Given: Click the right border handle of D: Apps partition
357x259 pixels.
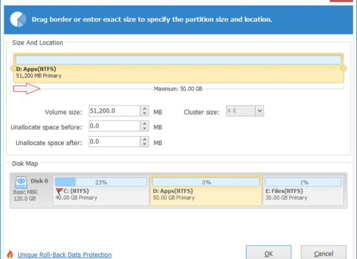Looking at the screenshot, I should (x=343, y=69).
